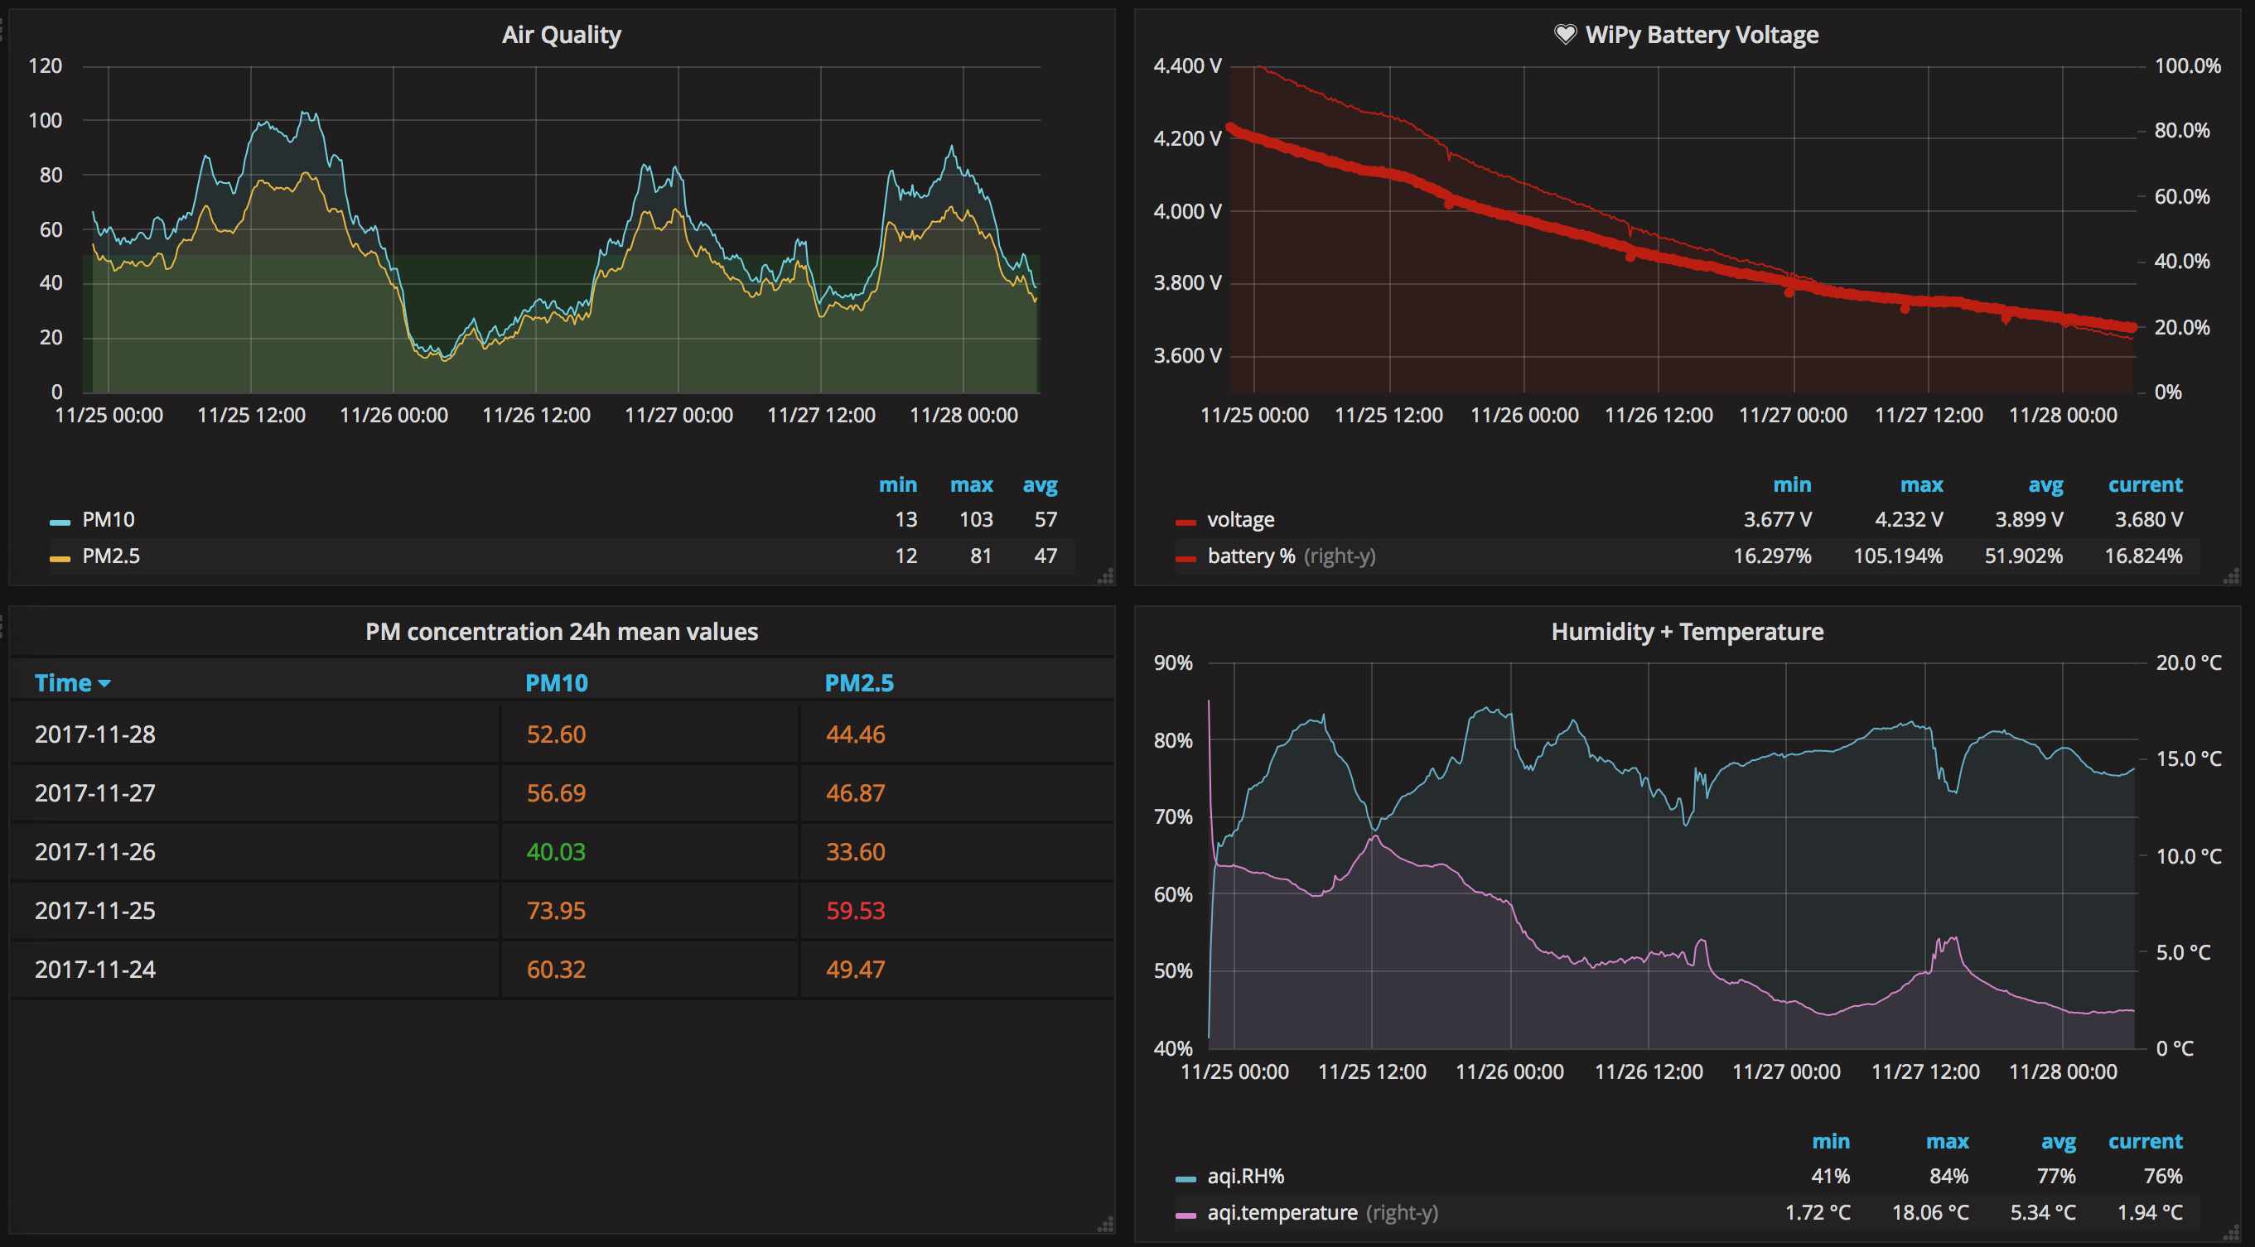This screenshot has height=1247, width=2255.
Task: Sort Air Quality legend by max
Action: pyautogui.click(x=972, y=484)
